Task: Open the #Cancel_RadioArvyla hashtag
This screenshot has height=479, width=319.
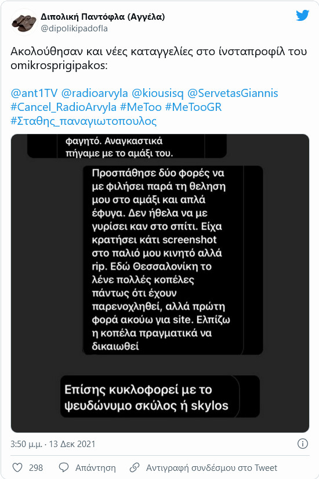Action: 63,107
